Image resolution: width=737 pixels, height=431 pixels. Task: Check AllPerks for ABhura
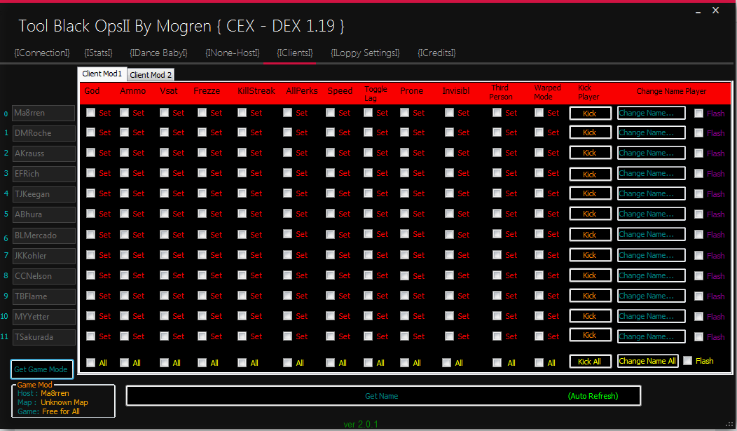pos(288,214)
